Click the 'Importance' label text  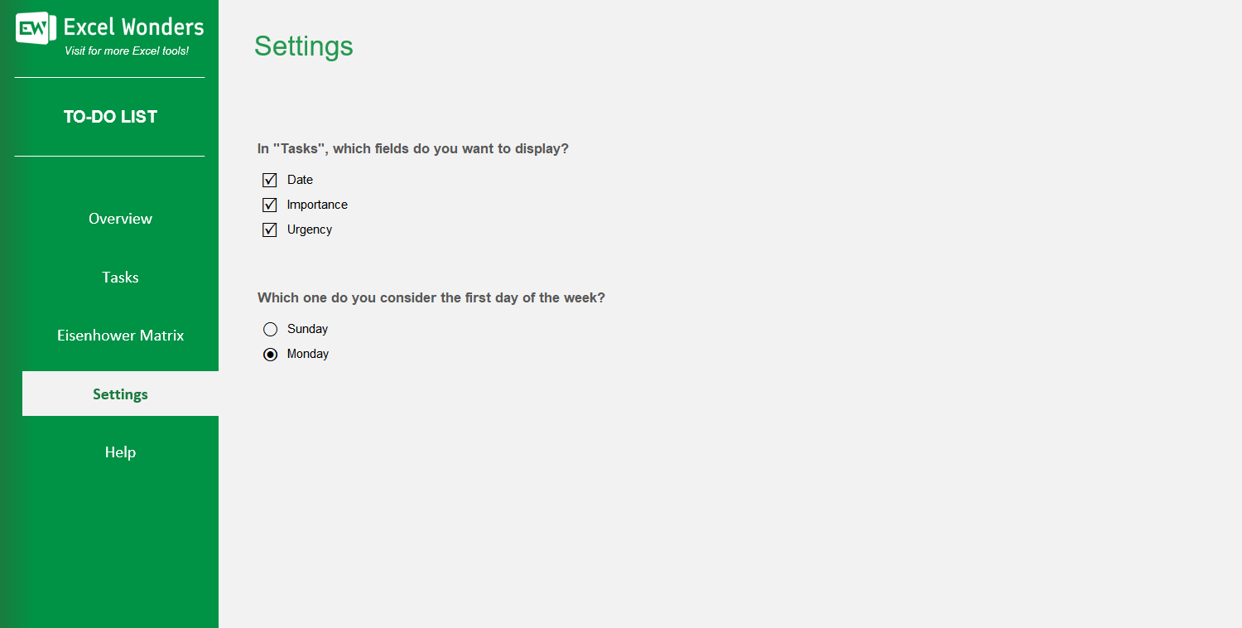click(x=317, y=205)
